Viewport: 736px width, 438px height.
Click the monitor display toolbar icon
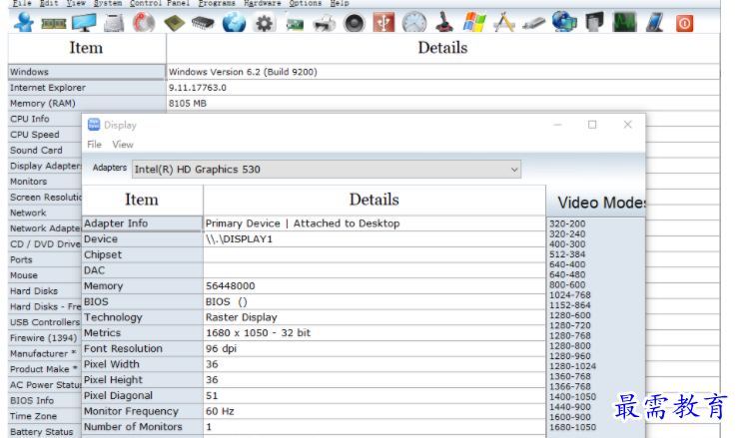click(x=84, y=23)
